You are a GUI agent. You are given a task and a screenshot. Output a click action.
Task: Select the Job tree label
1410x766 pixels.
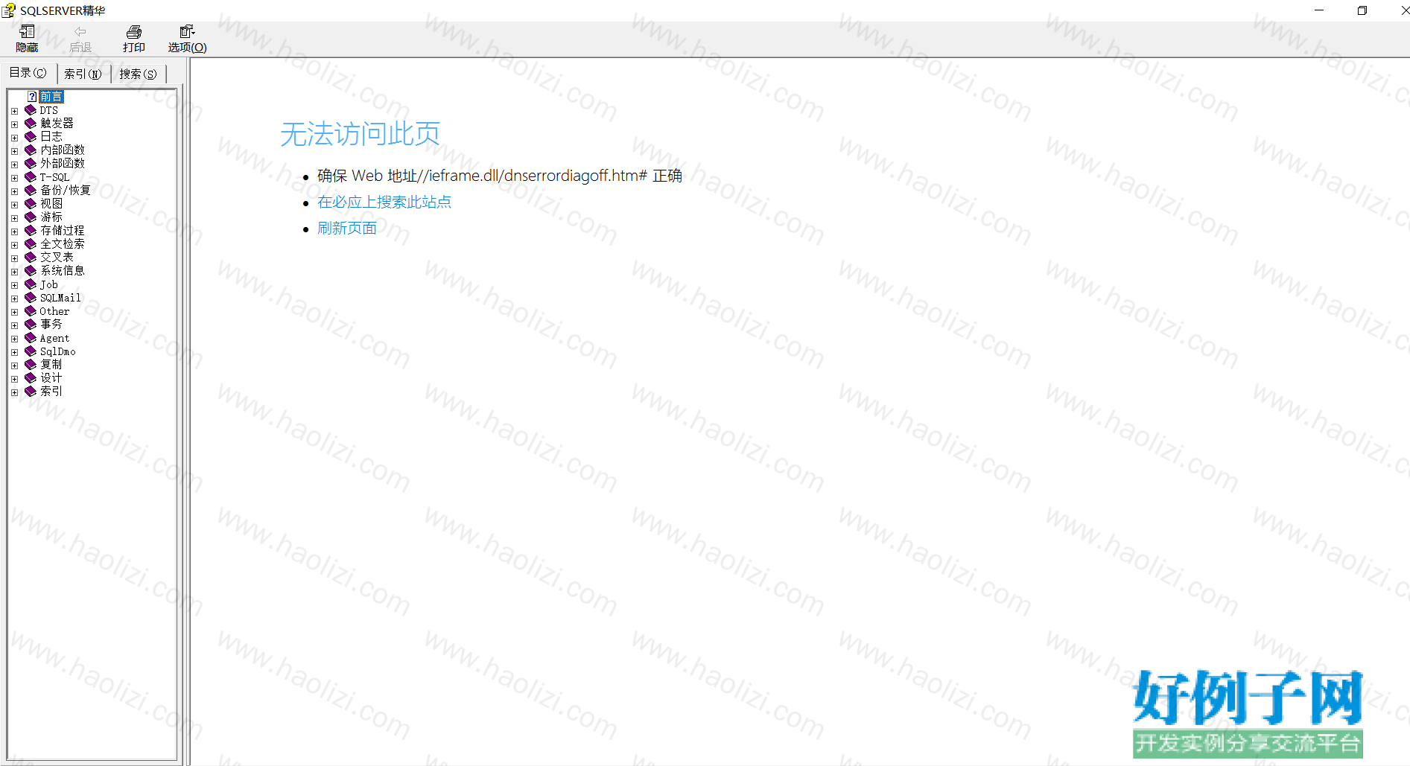coord(49,284)
